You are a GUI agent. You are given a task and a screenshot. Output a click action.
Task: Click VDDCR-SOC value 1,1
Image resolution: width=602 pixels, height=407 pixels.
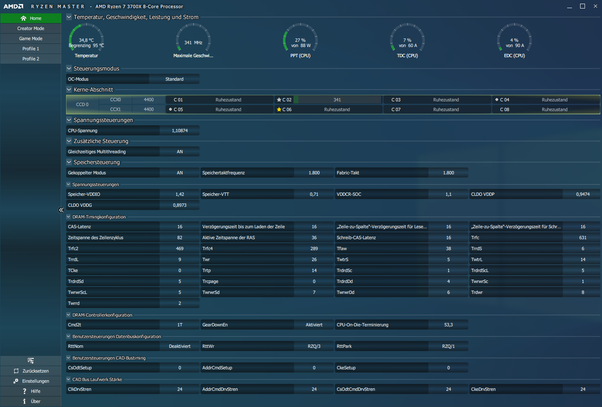pyautogui.click(x=448, y=194)
